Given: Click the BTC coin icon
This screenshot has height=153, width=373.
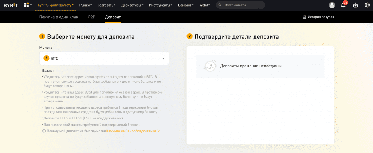Looking at the screenshot, I should [x=46, y=58].
